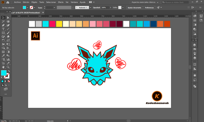Select the Gradient tool in toolbar
204x122 pixels.
point(8,52)
